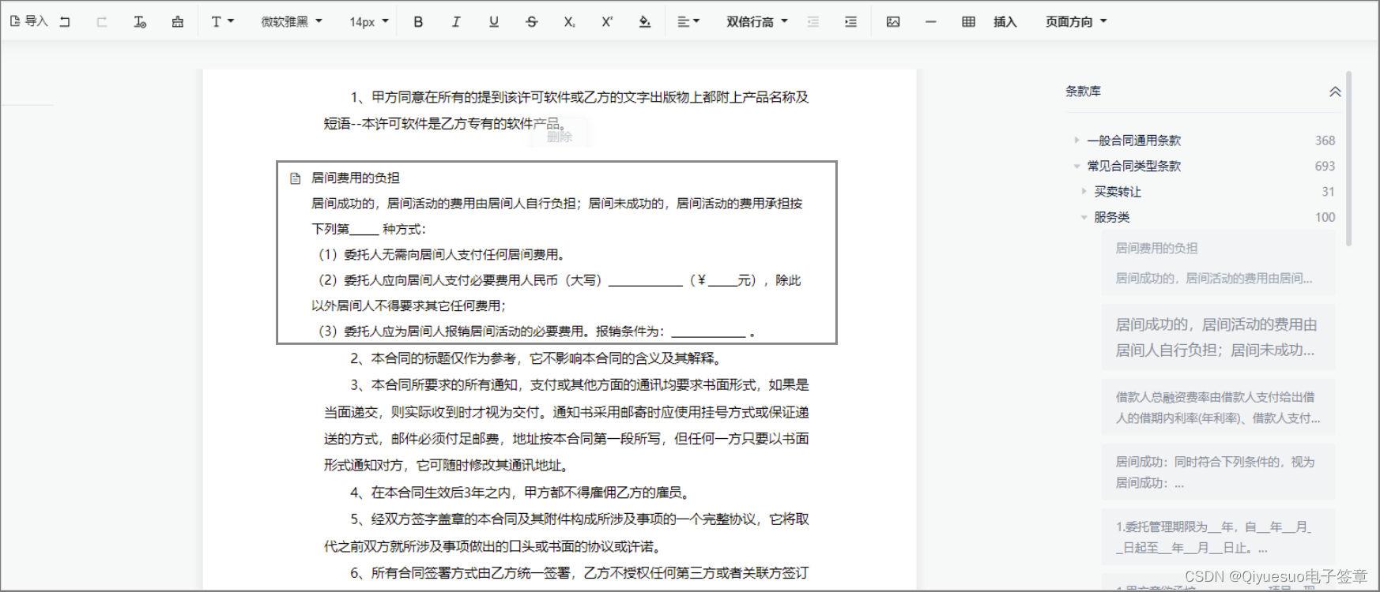Select clause card 1.委托管理期限为
Screen dimensions: 1380x592
1218,537
